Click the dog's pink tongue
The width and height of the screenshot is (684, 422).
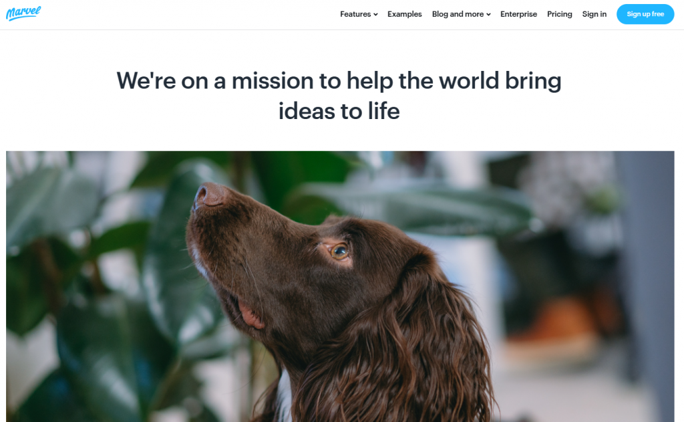pyautogui.click(x=251, y=316)
